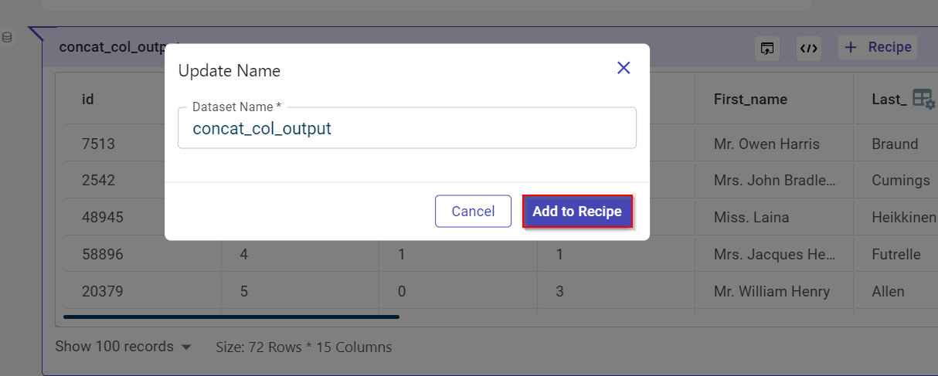
Task: Click the code view icon
Action: [808, 48]
